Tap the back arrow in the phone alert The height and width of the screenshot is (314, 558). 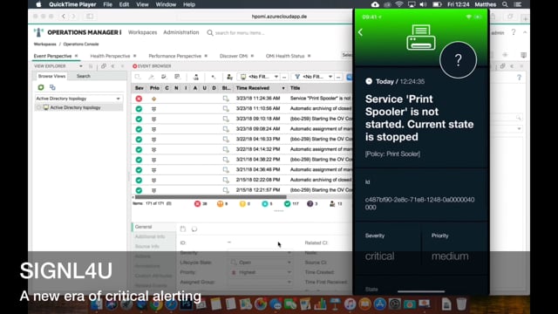click(x=360, y=32)
